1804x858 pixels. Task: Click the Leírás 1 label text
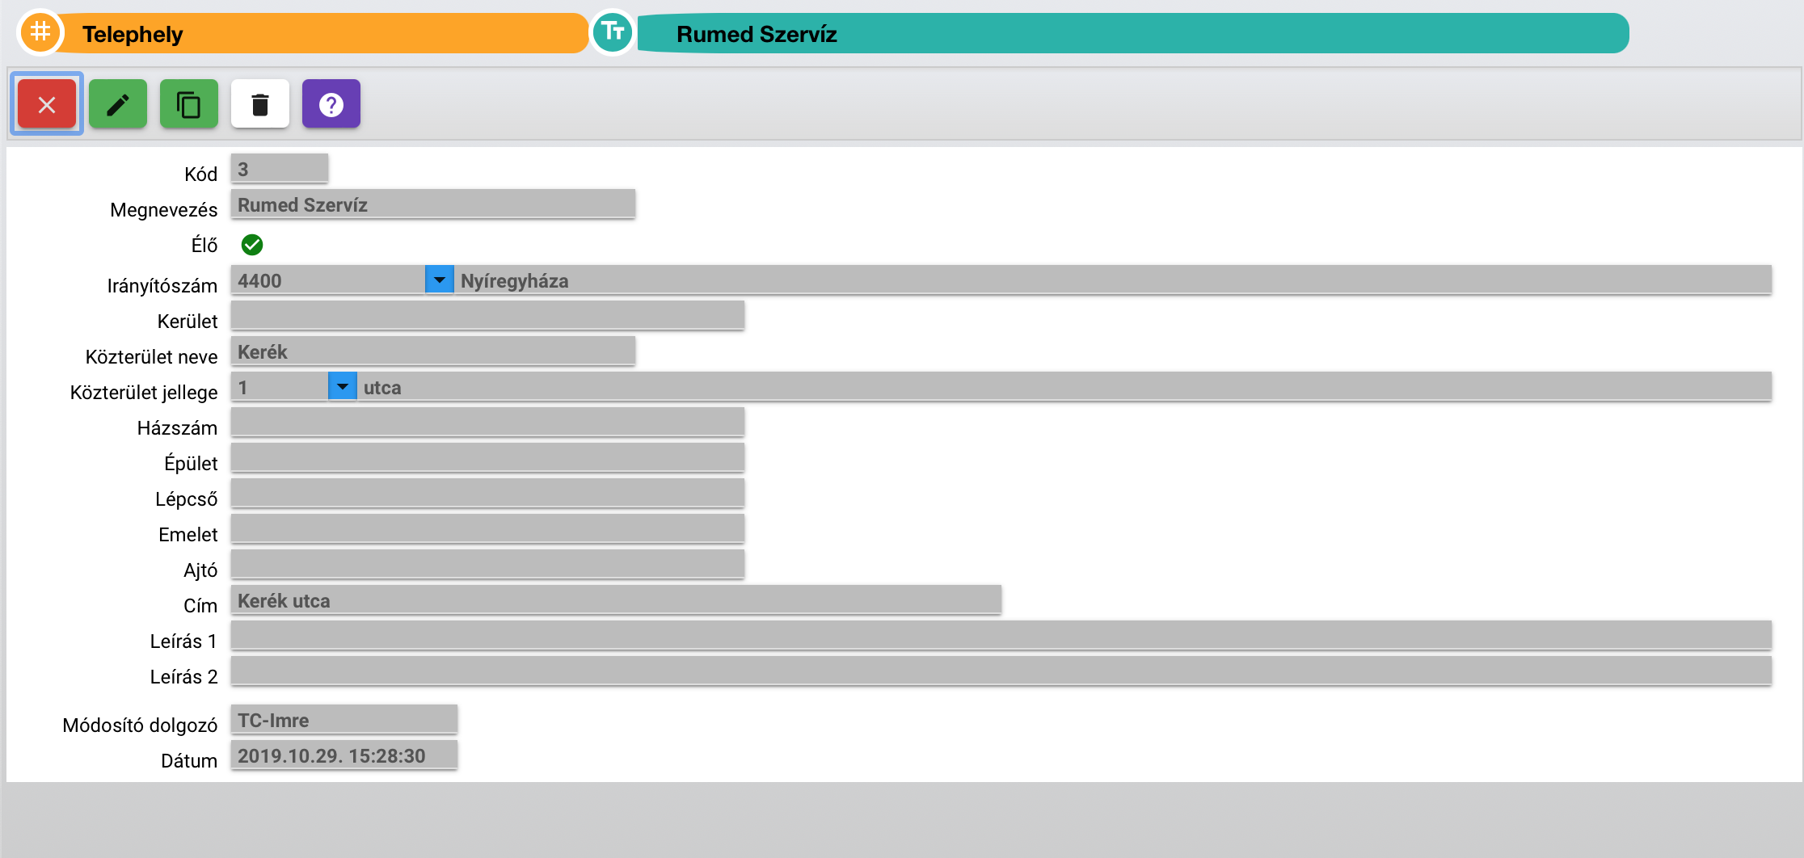tap(183, 641)
